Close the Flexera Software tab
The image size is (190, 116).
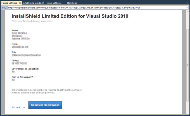pos(20,3)
